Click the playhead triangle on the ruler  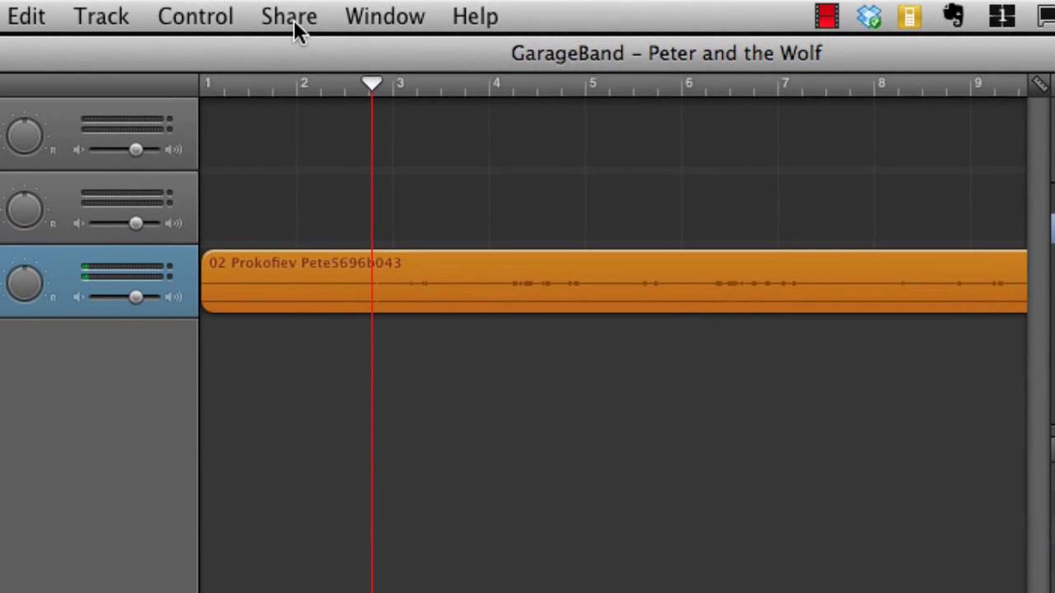click(x=372, y=83)
